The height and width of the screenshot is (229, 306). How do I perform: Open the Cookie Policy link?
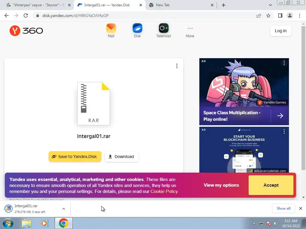point(164,191)
